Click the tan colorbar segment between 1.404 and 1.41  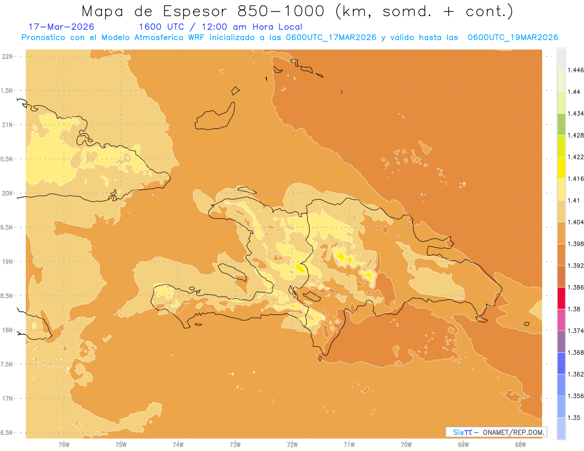point(561,211)
